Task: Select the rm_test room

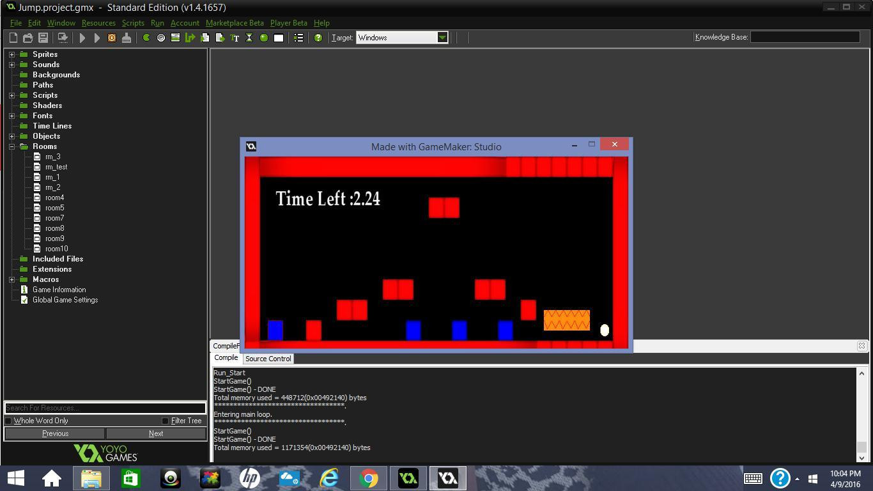Action: click(56, 167)
